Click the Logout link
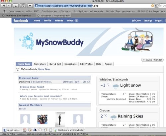 (159, 21)
